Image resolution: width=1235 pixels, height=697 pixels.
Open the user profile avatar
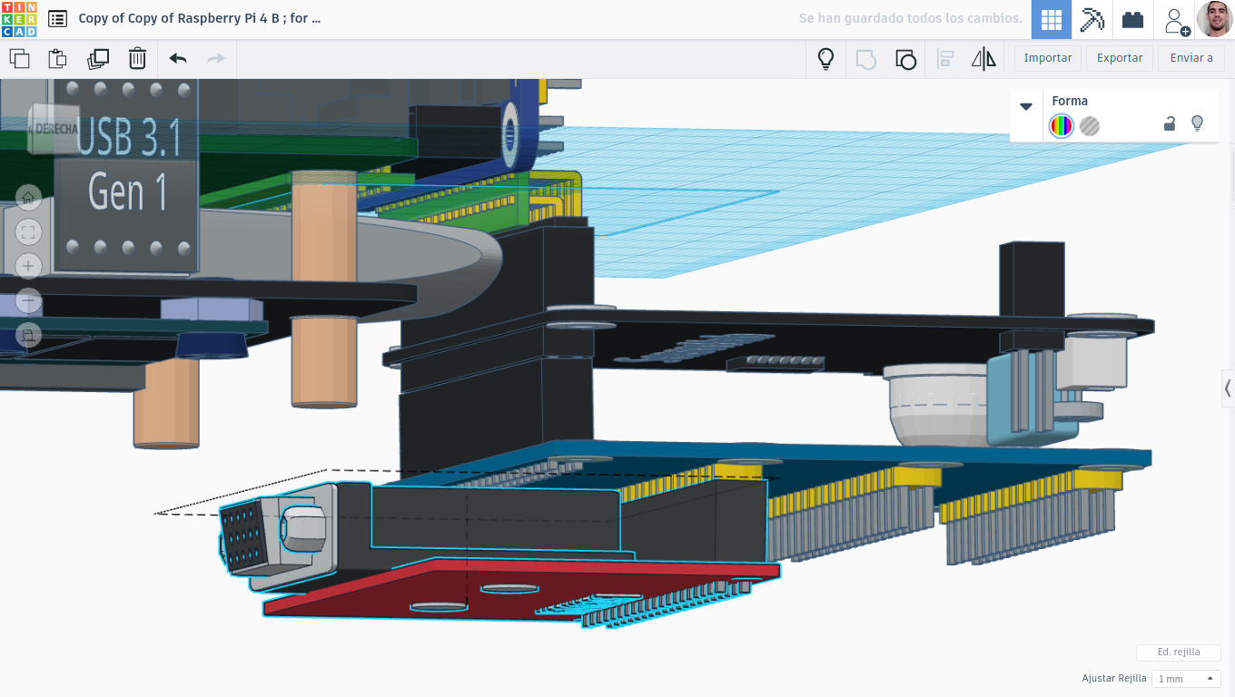pos(1214,19)
